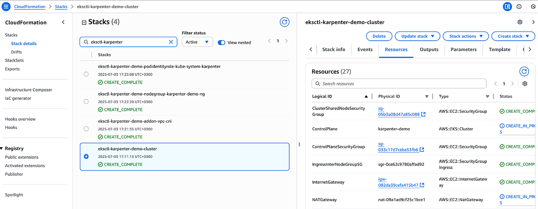
Task: Collapse the Registry section
Action: click(2, 148)
